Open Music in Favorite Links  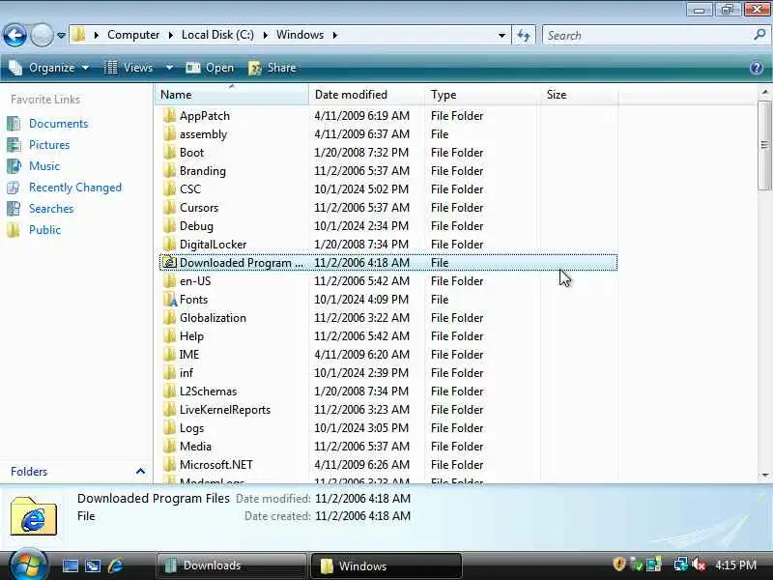[x=43, y=165]
